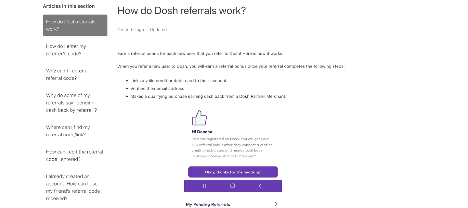Click the $10 referral bonus notification text
The image size is (468, 208).
coord(232,148)
